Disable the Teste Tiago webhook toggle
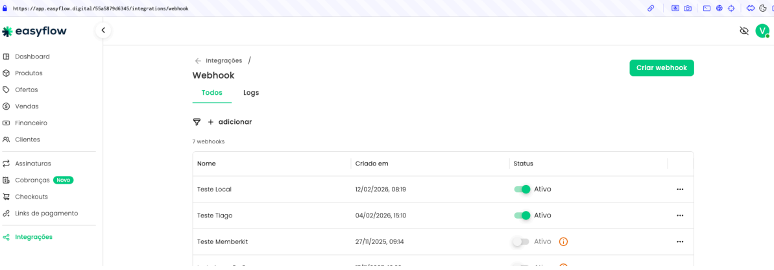774x270 pixels. (x=522, y=215)
